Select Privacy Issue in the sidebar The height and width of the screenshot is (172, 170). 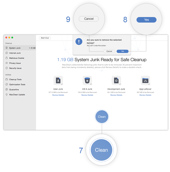pyautogui.click(x=15, y=63)
